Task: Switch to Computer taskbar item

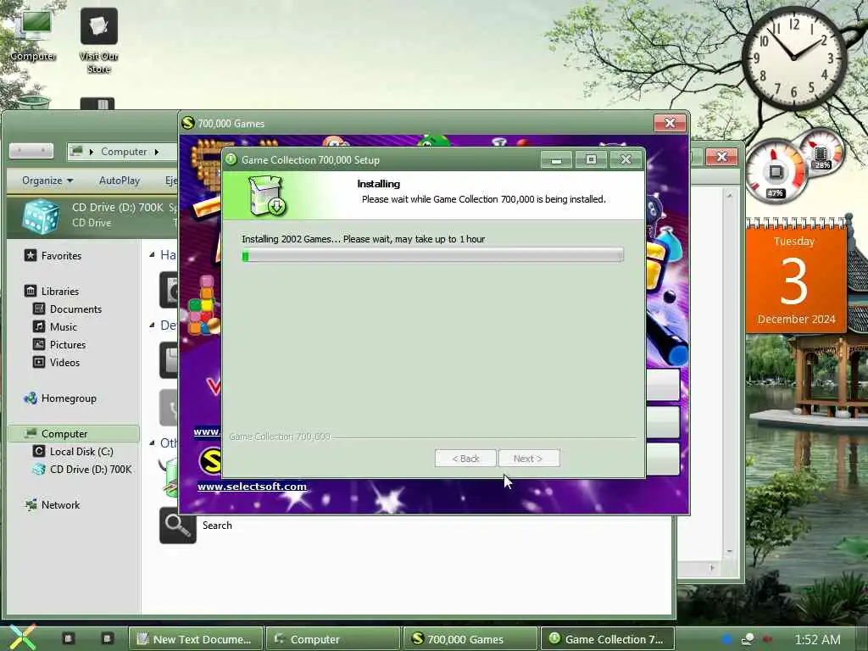Action: (x=332, y=639)
